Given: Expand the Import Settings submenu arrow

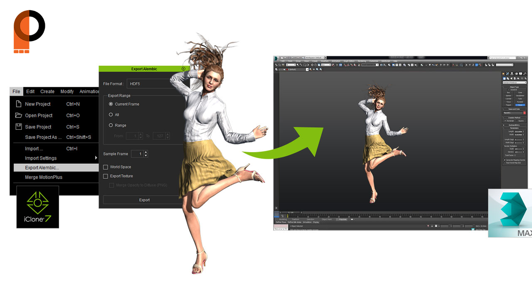Looking at the screenshot, I should click(96, 158).
